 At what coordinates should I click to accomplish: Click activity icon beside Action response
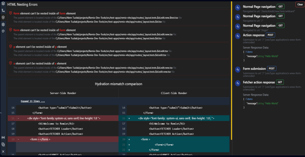pos(238,36)
